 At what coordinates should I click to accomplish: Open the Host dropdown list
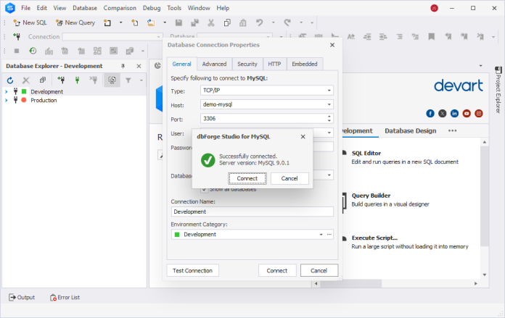[329, 104]
